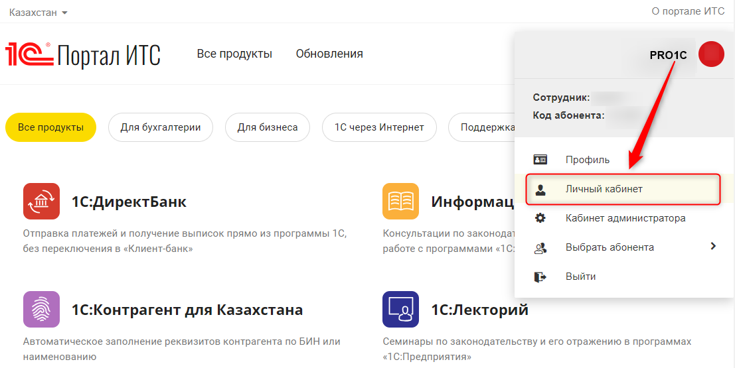Viewport: 735px width, 368px height.
Task: Open Все продукты in the top navigation
Action: coord(234,54)
